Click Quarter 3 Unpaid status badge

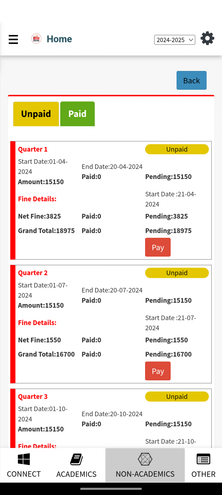click(x=177, y=396)
